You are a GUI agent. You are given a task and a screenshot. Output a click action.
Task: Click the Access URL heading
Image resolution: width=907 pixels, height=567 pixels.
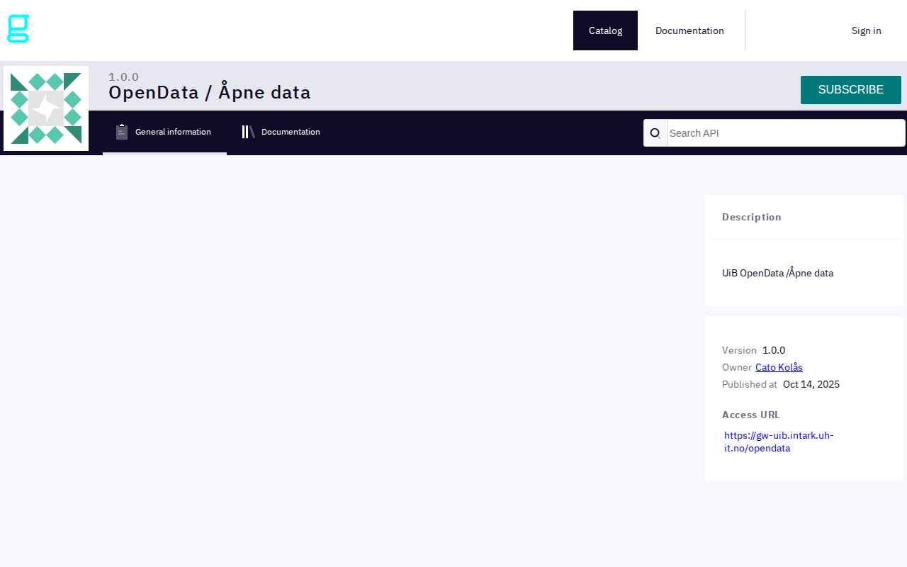click(750, 415)
